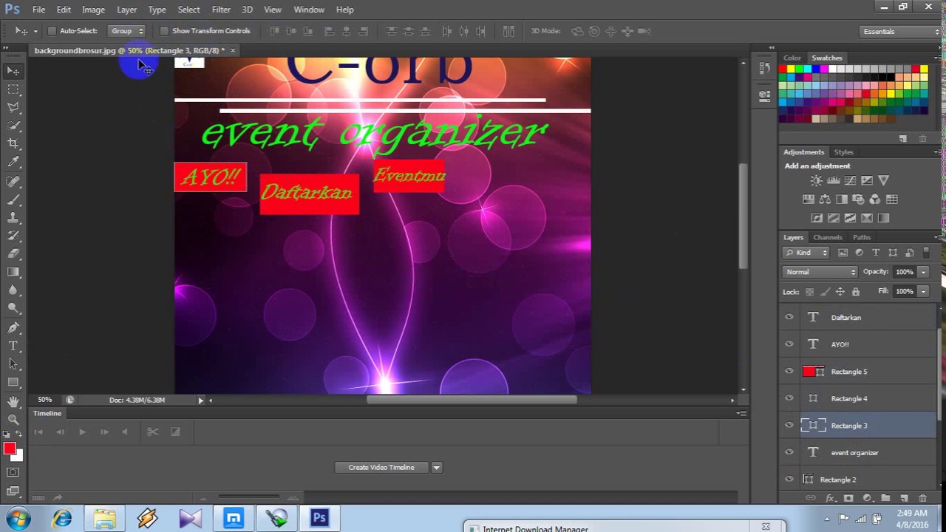Screen dimensions: 946x532
Task: Click the Windows Start button
Action: click(18, 519)
